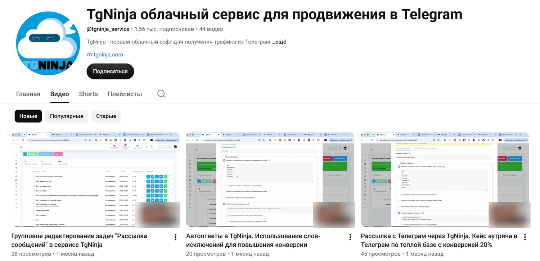Expand channel description with …ещё
This screenshot has height=261, width=540.
coord(279,42)
